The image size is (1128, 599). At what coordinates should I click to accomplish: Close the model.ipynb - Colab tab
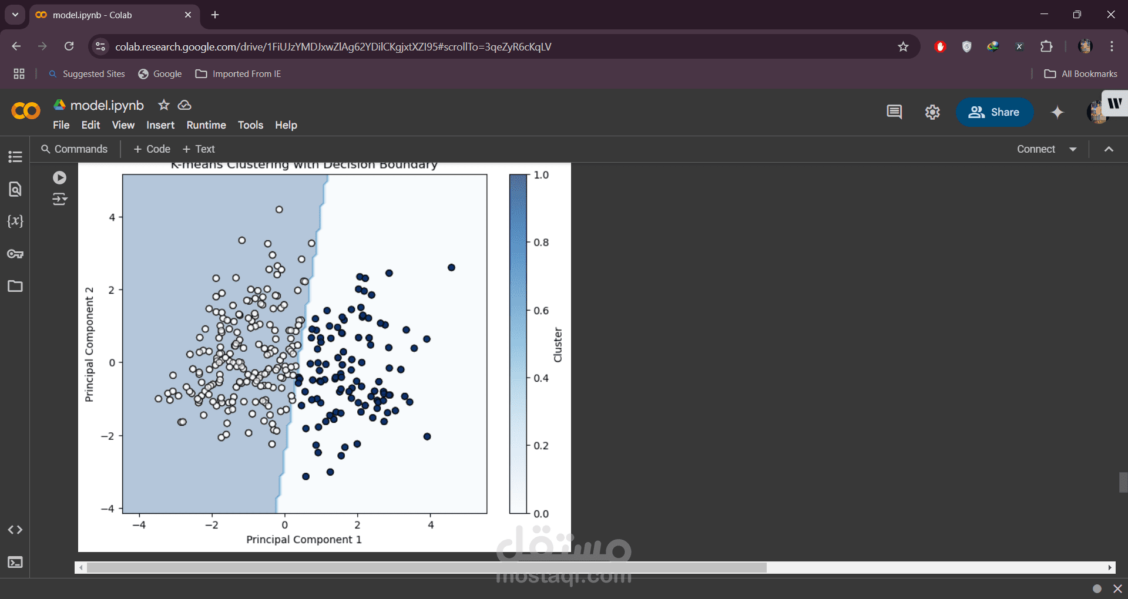coord(188,15)
